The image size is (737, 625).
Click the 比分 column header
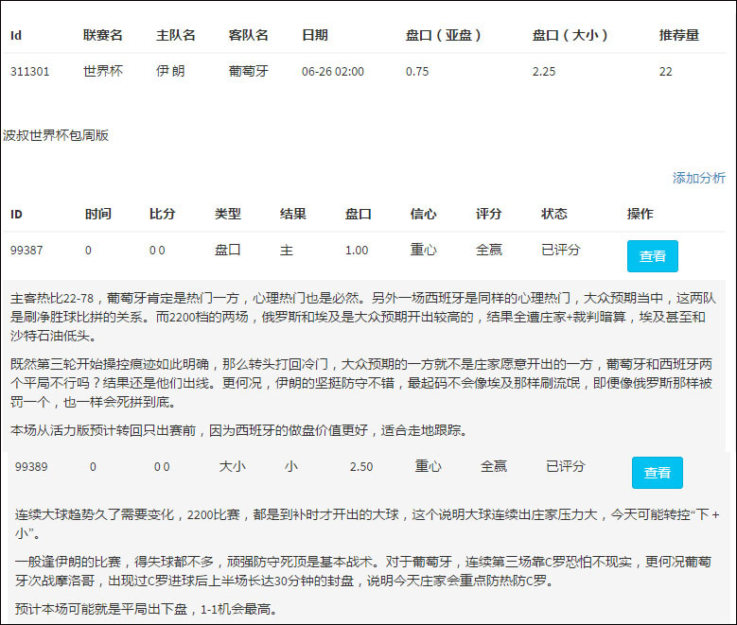(163, 214)
